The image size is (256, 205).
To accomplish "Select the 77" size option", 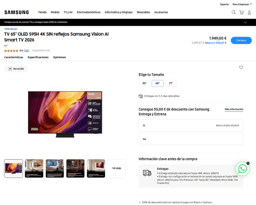I will [x=171, y=83].
